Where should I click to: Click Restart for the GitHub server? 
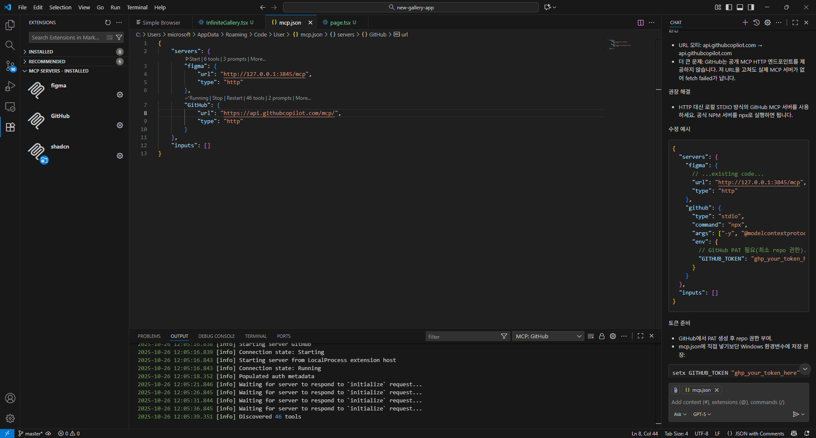(234, 98)
